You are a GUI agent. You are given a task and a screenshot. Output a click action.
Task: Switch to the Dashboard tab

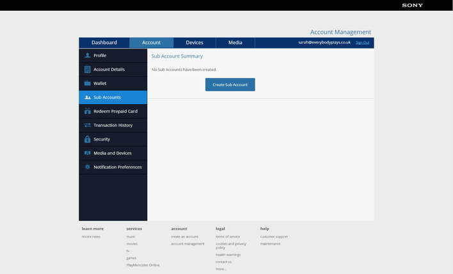[104, 43]
